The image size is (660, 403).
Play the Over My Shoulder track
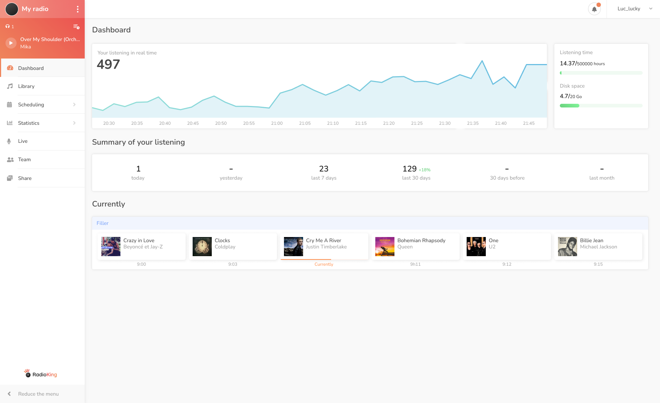pos(11,43)
